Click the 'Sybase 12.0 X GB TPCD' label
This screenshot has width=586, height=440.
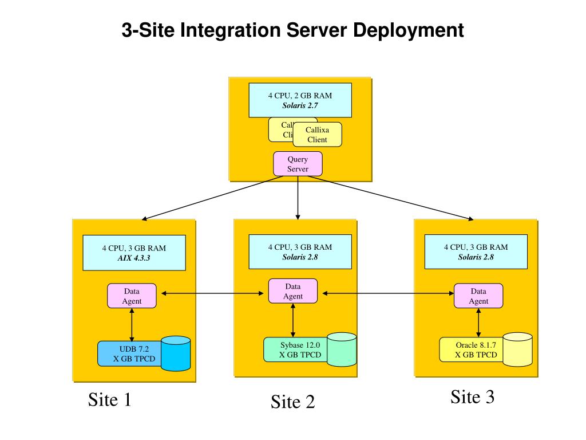pos(296,350)
